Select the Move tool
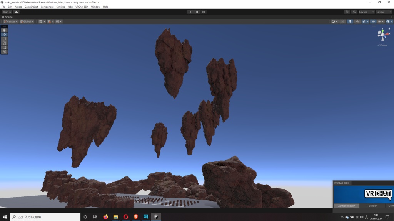The width and height of the screenshot is (394, 221). point(4,35)
